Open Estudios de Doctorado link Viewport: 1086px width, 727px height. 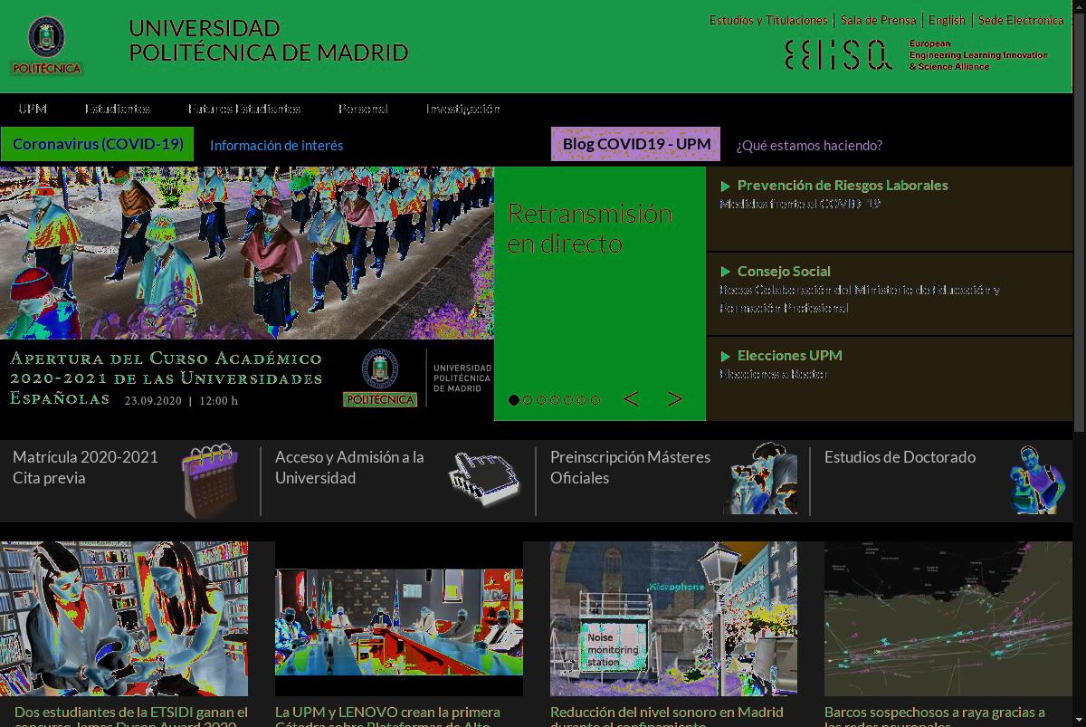coord(900,457)
